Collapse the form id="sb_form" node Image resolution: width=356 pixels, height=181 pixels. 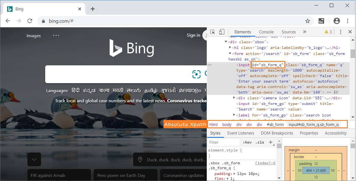click(230, 54)
